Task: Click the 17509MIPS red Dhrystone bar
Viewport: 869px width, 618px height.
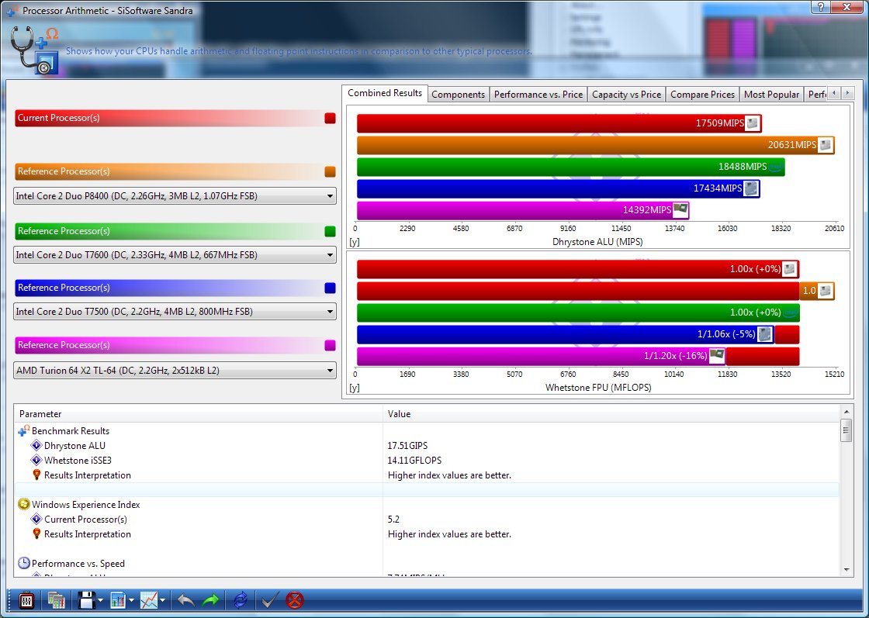Action: coord(559,123)
